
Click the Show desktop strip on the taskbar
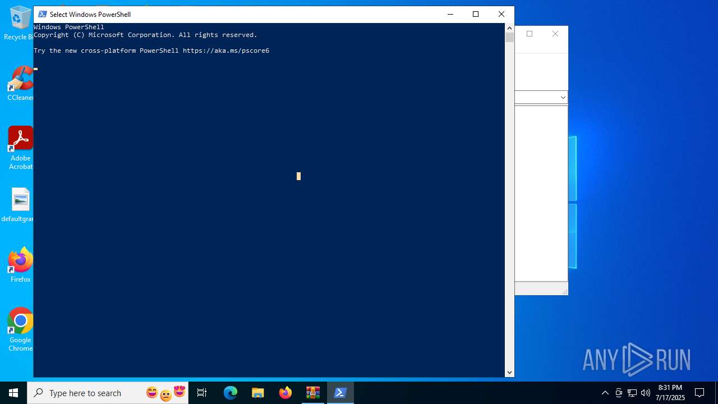tap(716, 393)
